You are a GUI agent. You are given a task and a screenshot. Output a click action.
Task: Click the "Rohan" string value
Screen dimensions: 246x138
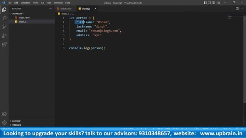click(x=103, y=22)
